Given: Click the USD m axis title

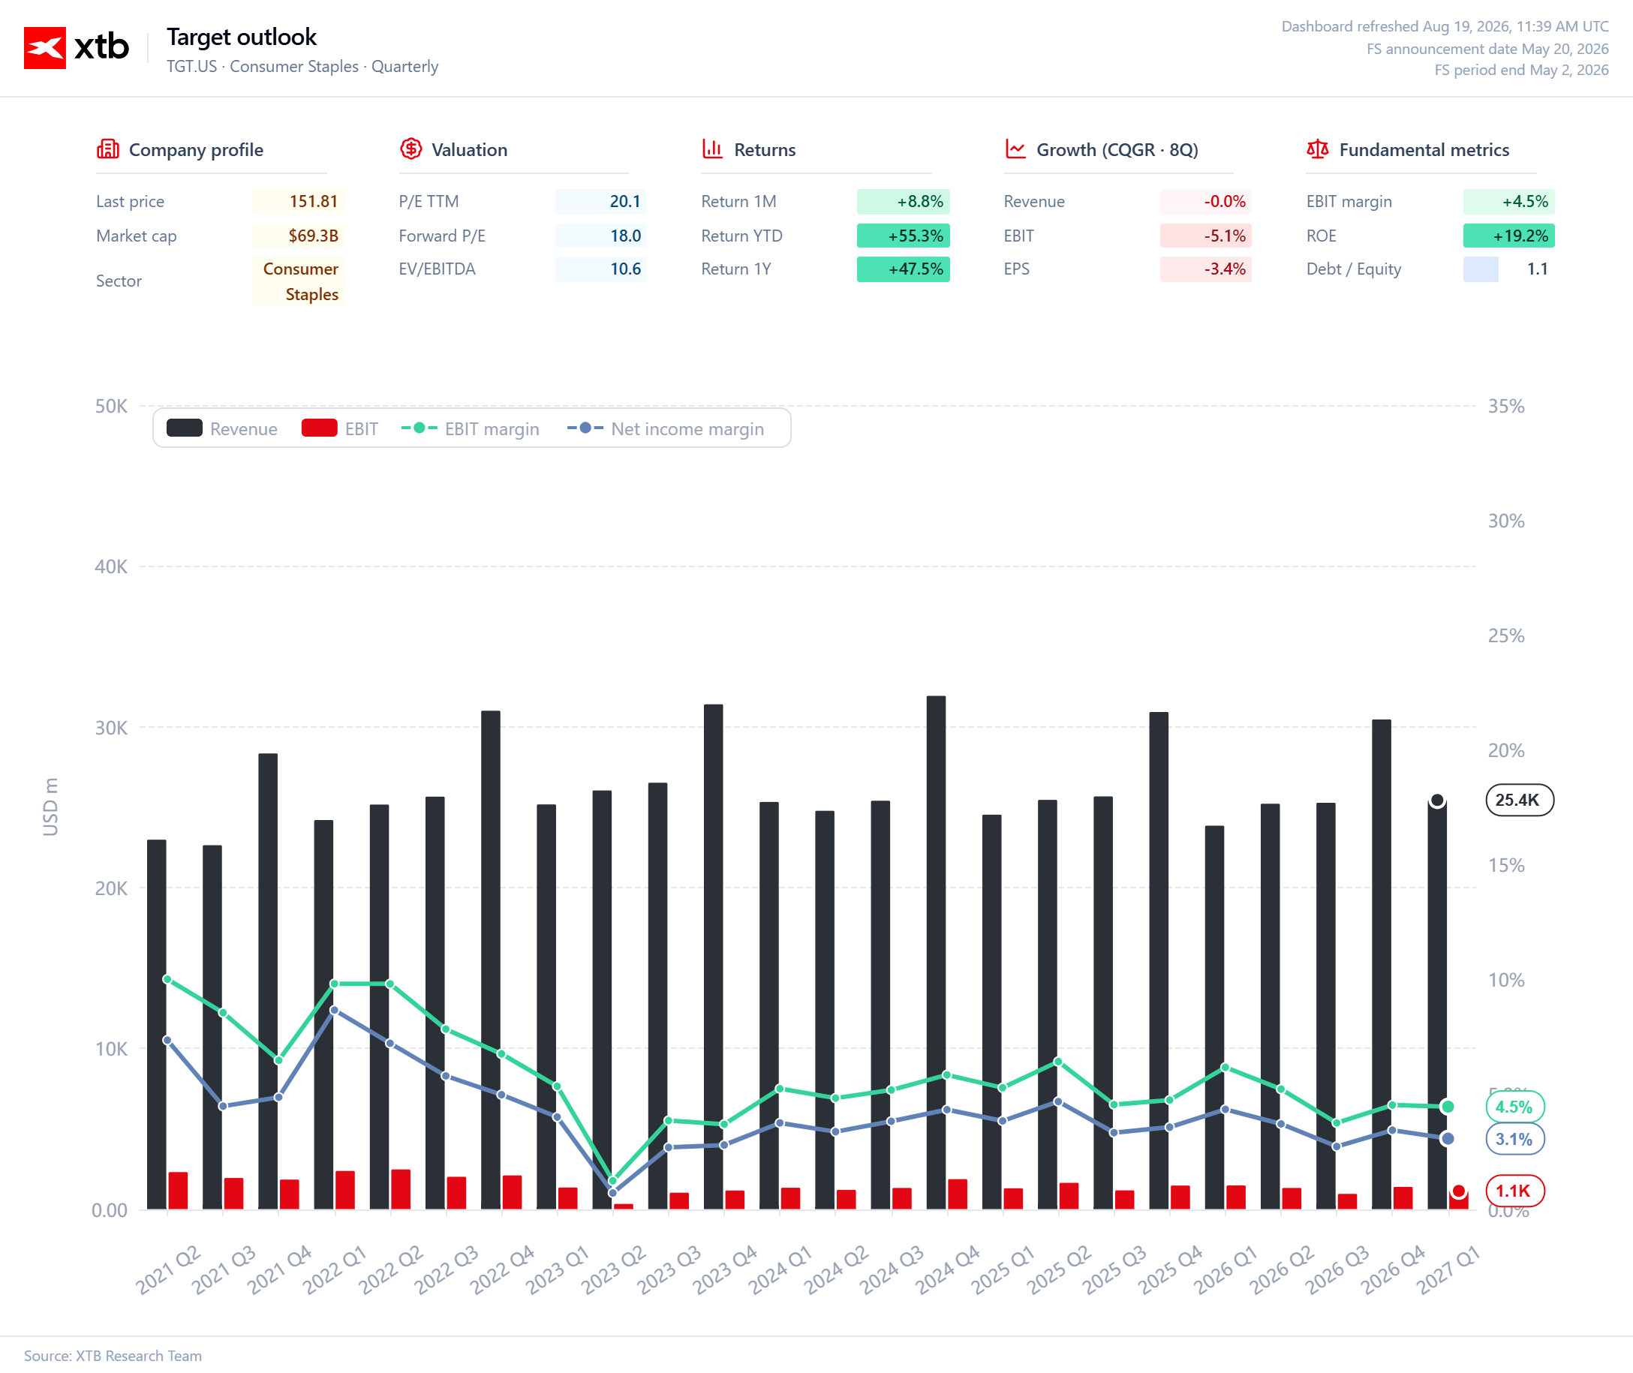Looking at the screenshot, I should (50, 807).
